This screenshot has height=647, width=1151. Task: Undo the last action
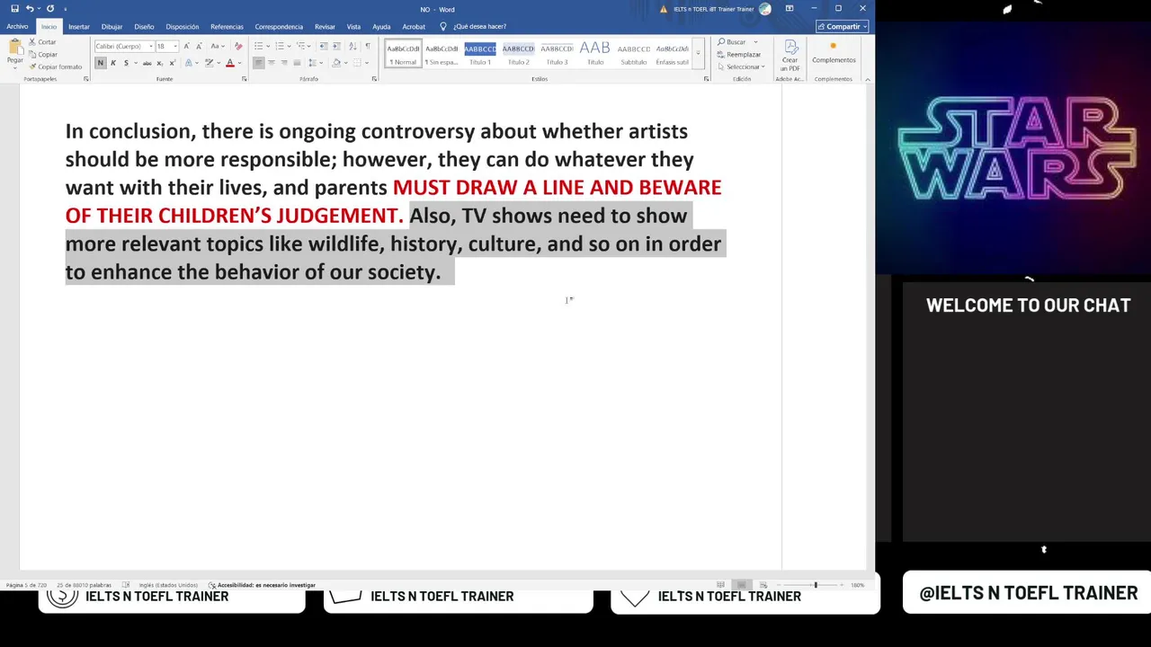pyautogui.click(x=30, y=9)
